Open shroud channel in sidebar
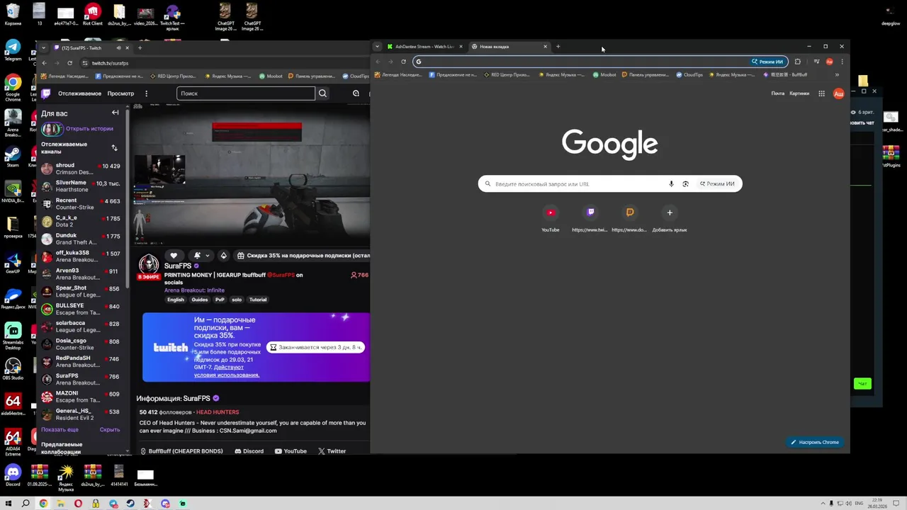Viewport: 907px width, 510px height. [x=81, y=169]
